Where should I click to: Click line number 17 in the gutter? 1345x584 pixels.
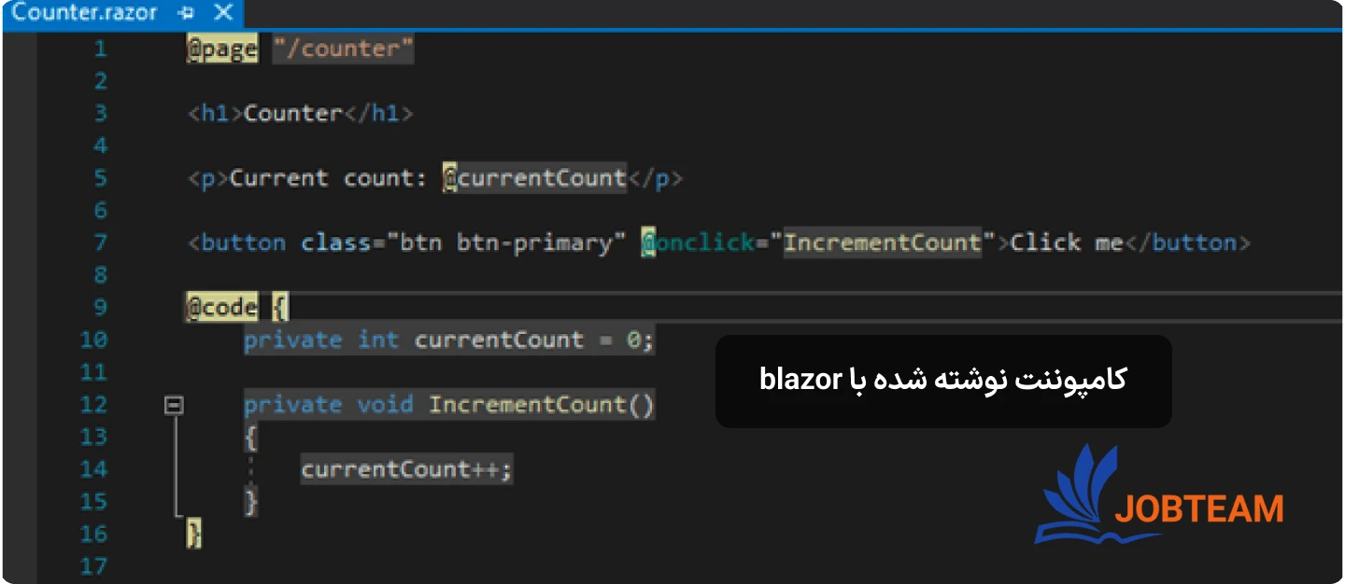pos(93,566)
